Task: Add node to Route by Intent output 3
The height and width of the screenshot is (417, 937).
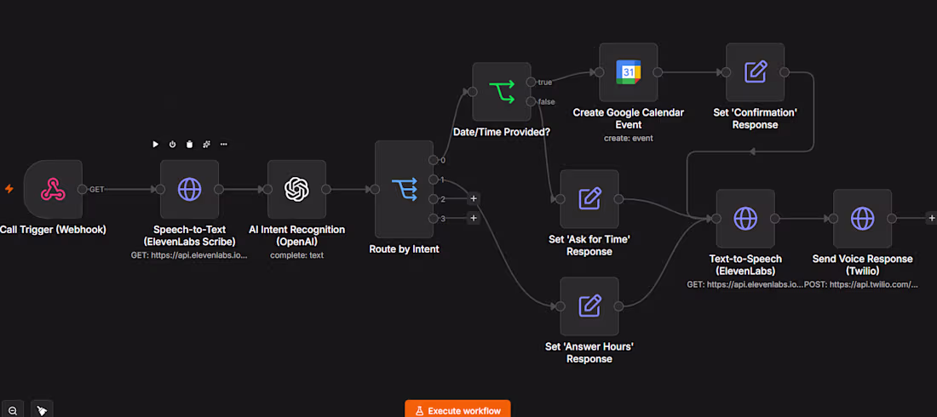Action: point(474,219)
